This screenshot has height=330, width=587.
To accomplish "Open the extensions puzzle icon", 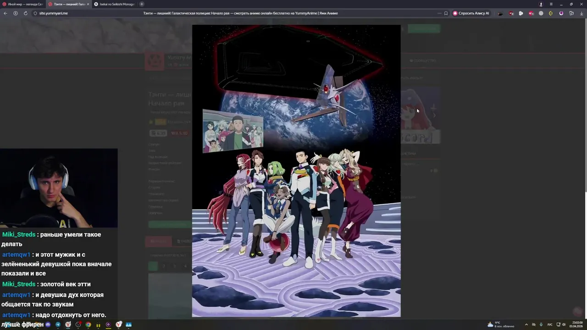I will pyautogui.click(x=571, y=13).
